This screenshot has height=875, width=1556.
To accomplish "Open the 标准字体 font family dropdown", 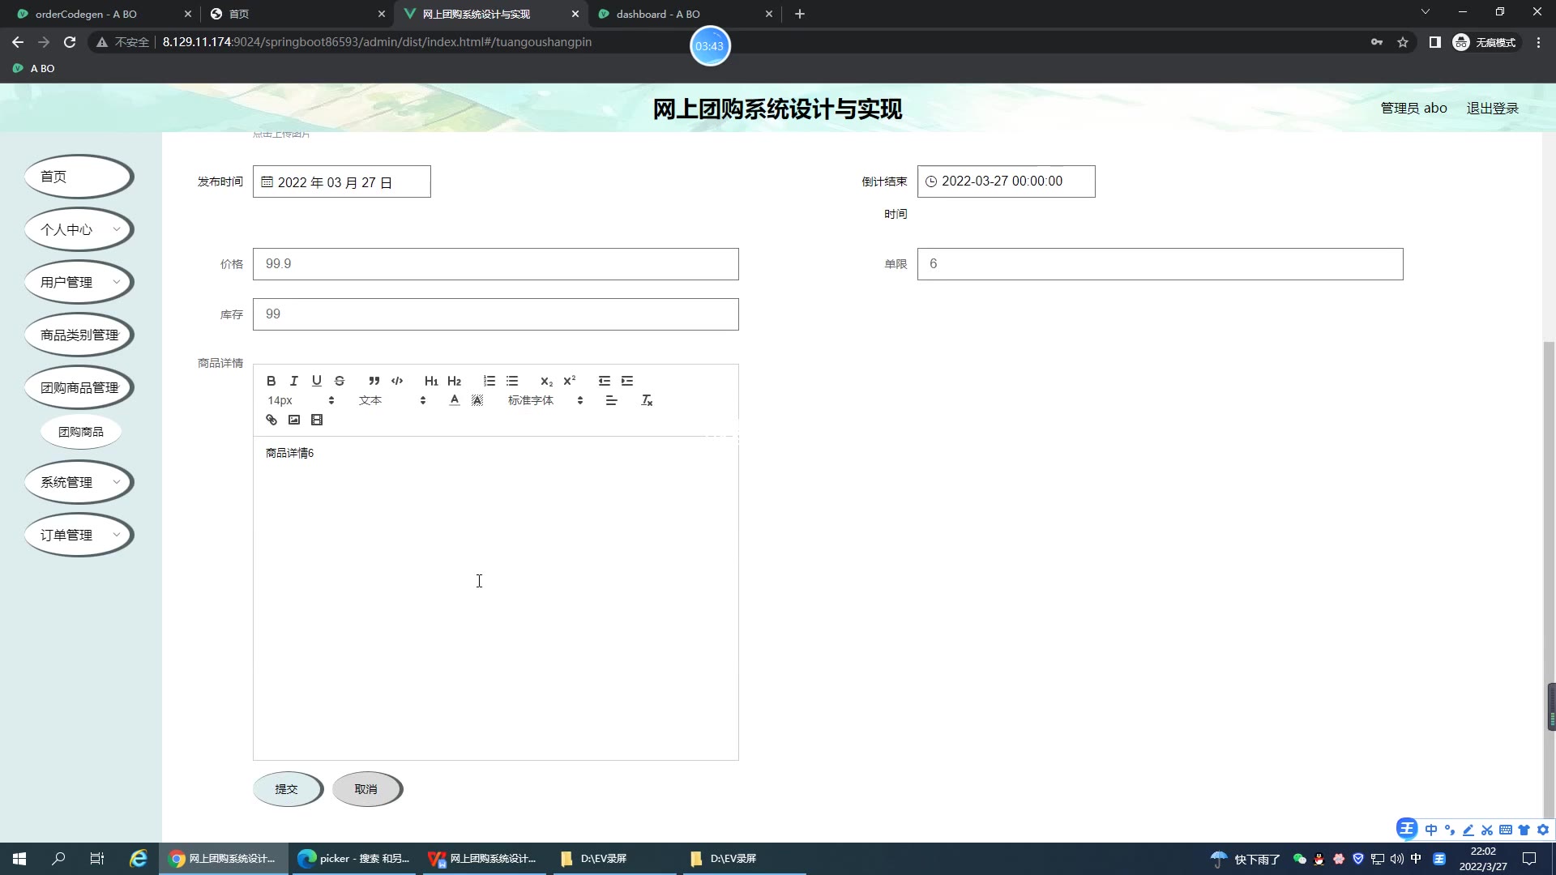I will tap(545, 400).
